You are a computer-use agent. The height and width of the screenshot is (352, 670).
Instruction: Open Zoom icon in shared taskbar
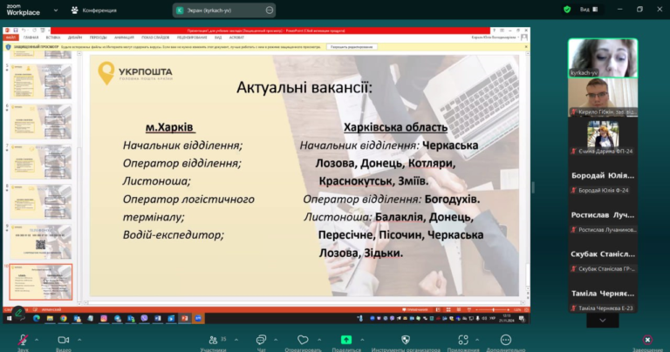point(198,318)
